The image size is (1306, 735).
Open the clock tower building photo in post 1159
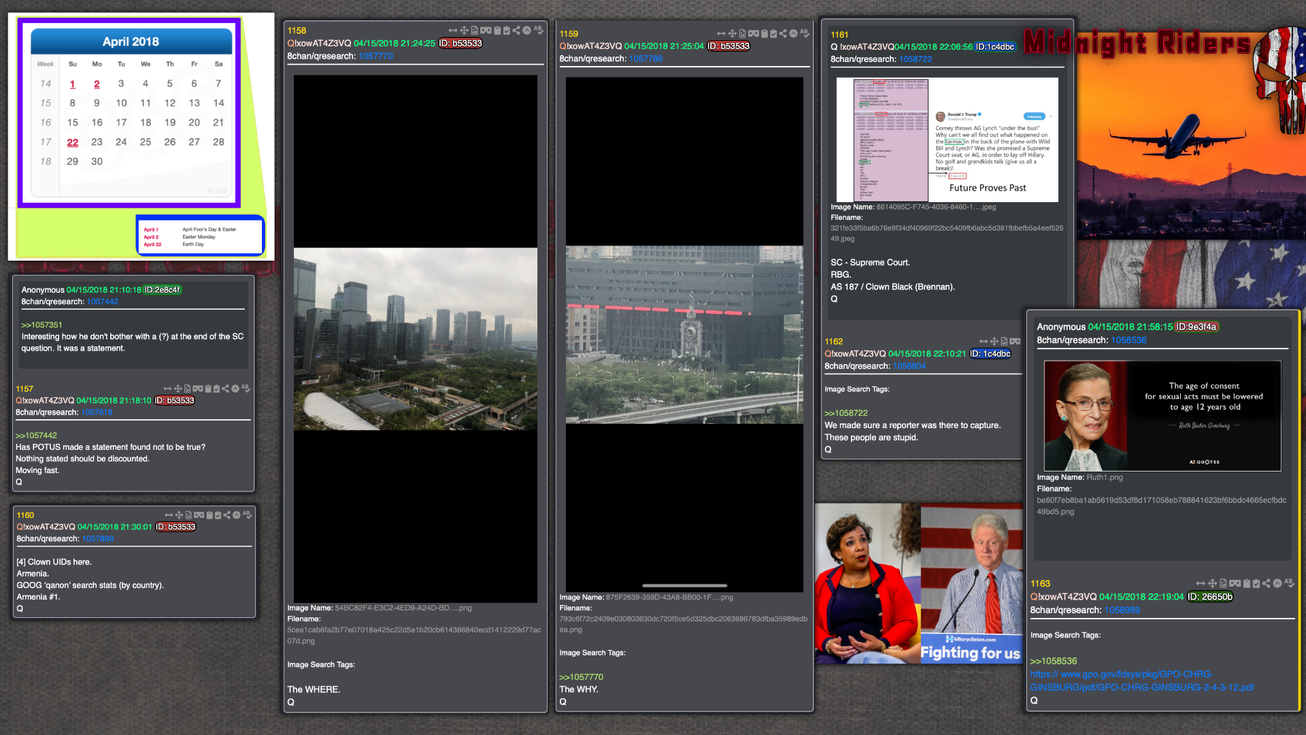684,335
